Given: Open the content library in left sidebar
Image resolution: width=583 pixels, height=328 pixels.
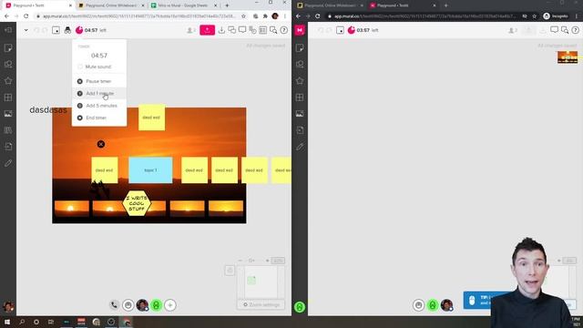Looking at the screenshot, I should [x=8, y=130].
